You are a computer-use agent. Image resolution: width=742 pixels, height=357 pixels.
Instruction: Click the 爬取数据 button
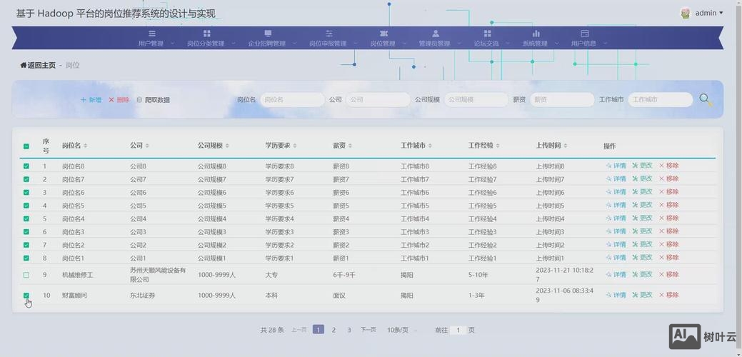pyautogui.click(x=153, y=100)
